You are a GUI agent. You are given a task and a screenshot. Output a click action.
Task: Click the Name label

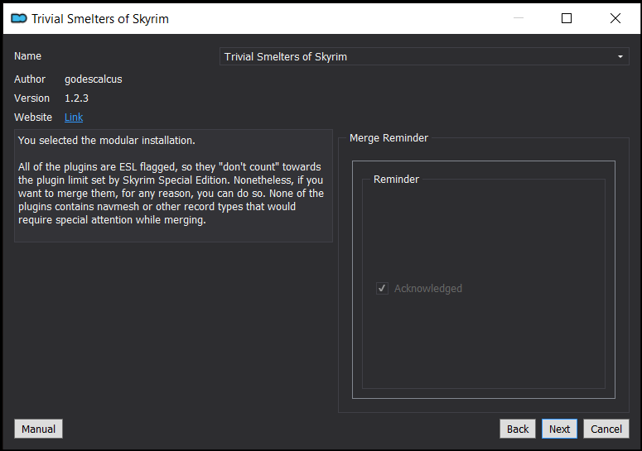pos(27,56)
